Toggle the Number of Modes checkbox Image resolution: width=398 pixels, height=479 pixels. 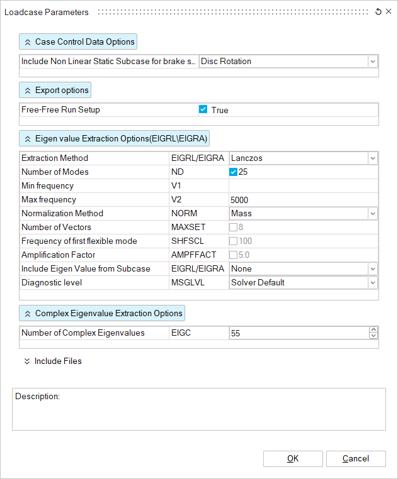pos(234,172)
